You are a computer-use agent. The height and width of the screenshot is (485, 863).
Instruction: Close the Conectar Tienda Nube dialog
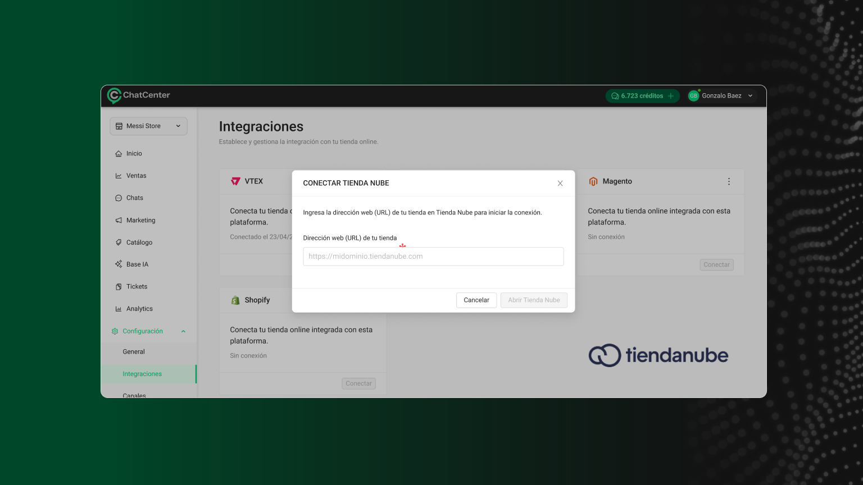(x=560, y=184)
